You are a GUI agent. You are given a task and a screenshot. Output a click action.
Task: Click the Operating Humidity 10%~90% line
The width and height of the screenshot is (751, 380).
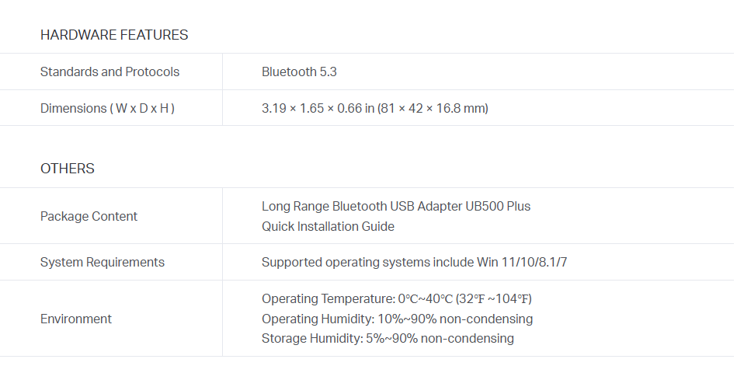397,319
